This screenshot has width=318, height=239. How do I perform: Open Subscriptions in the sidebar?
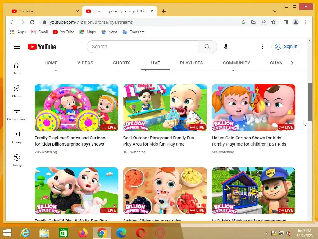click(x=17, y=115)
